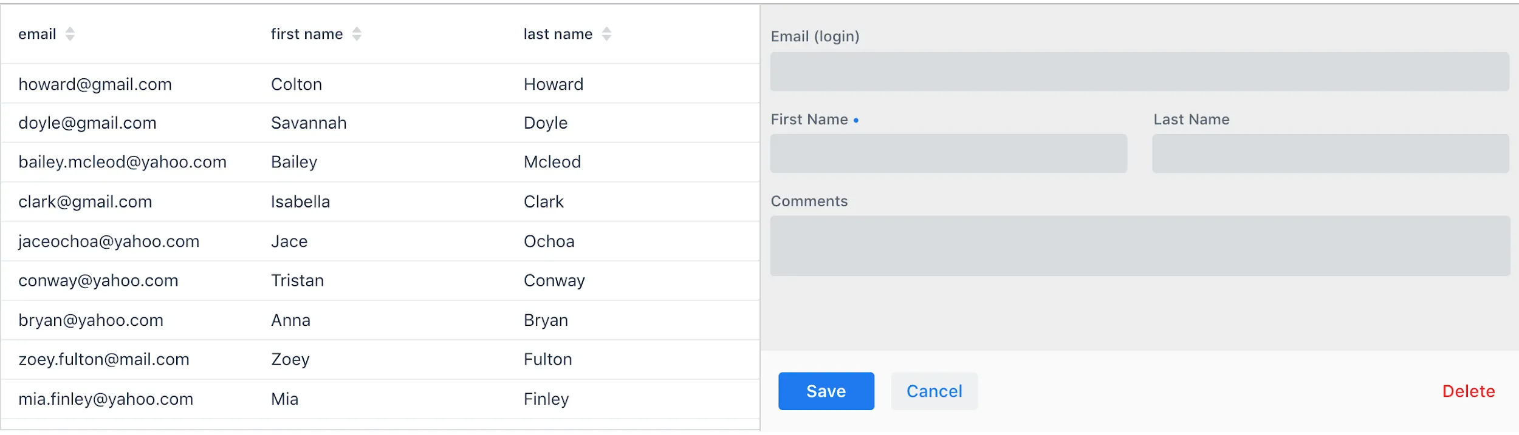
Task: Click into the First Name field
Action: (x=948, y=153)
